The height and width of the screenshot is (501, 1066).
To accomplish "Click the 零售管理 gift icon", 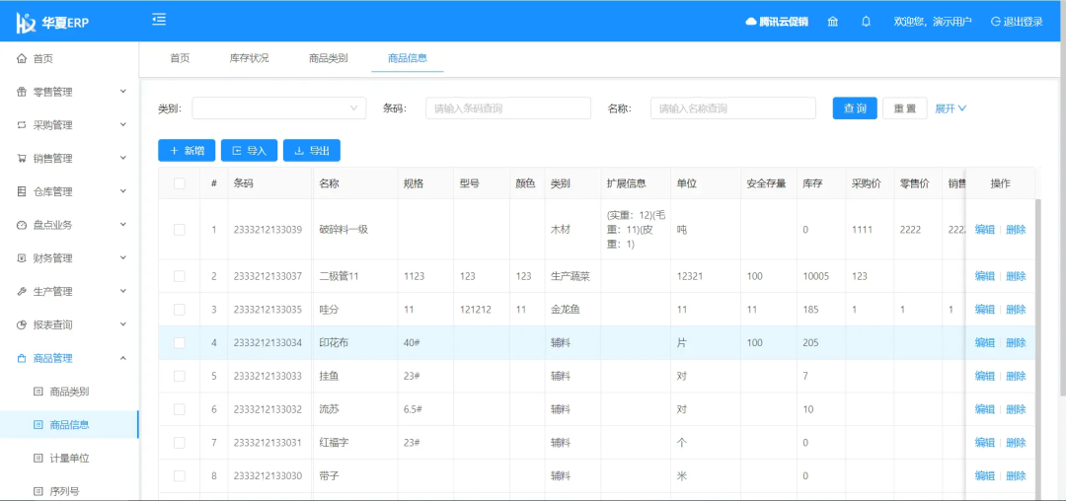I will click(22, 93).
